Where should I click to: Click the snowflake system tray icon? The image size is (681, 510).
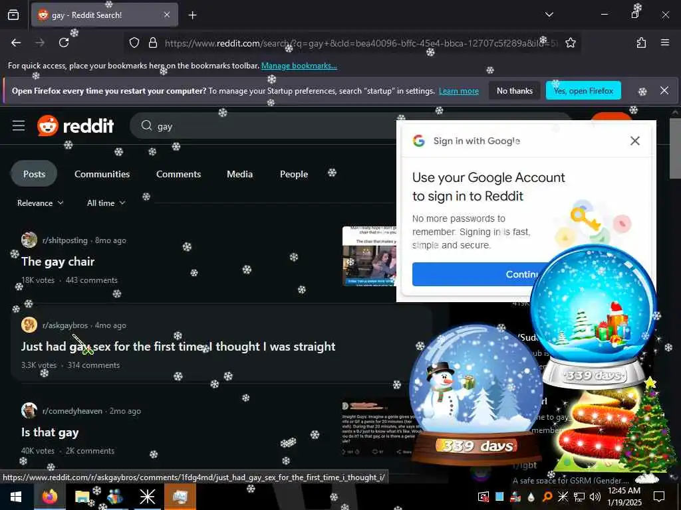[563, 497]
